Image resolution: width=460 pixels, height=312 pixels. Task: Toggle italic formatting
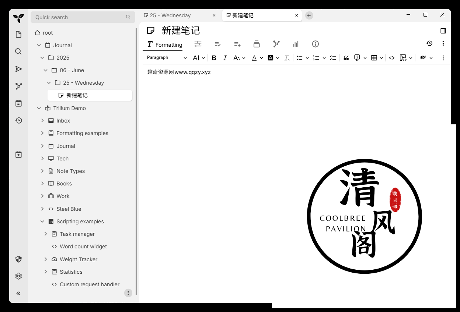tap(225, 58)
